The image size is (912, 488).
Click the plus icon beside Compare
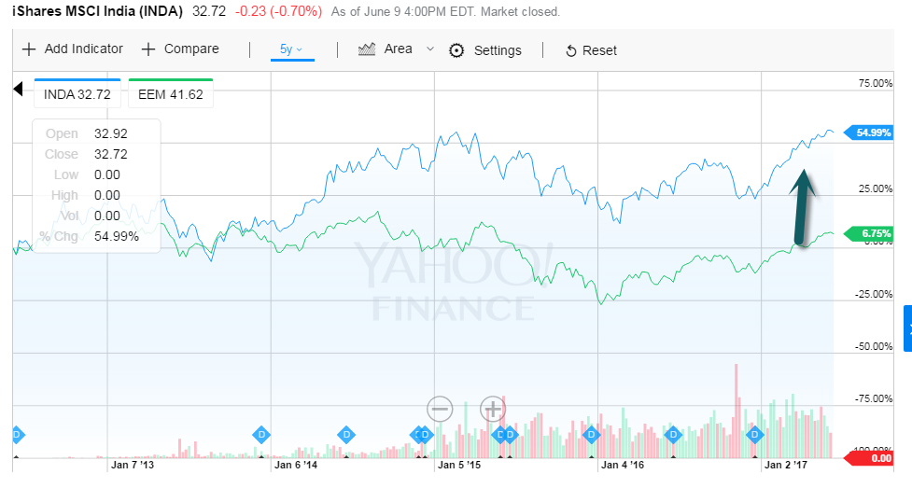(148, 49)
